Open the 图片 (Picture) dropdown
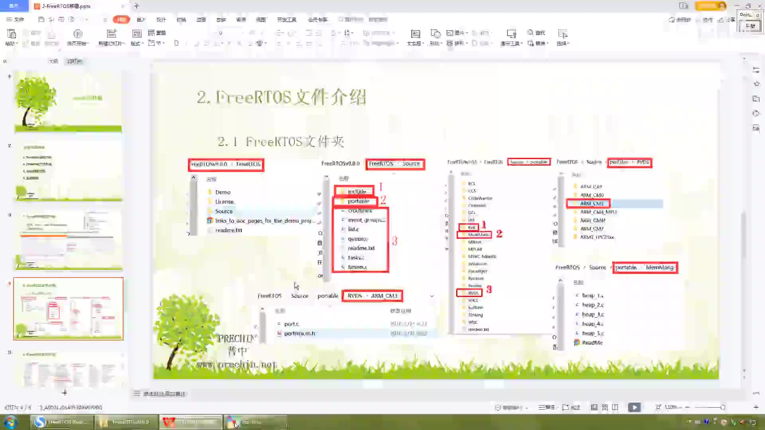Viewport: 765px width, 430px height. point(457,33)
